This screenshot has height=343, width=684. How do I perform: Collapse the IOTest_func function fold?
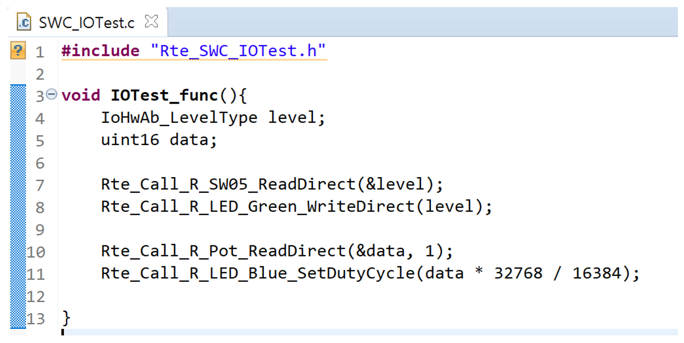point(52,94)
